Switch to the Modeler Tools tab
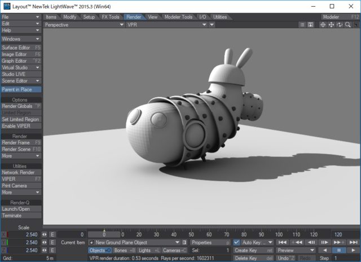The image size is (361, 262). point(178,17)
